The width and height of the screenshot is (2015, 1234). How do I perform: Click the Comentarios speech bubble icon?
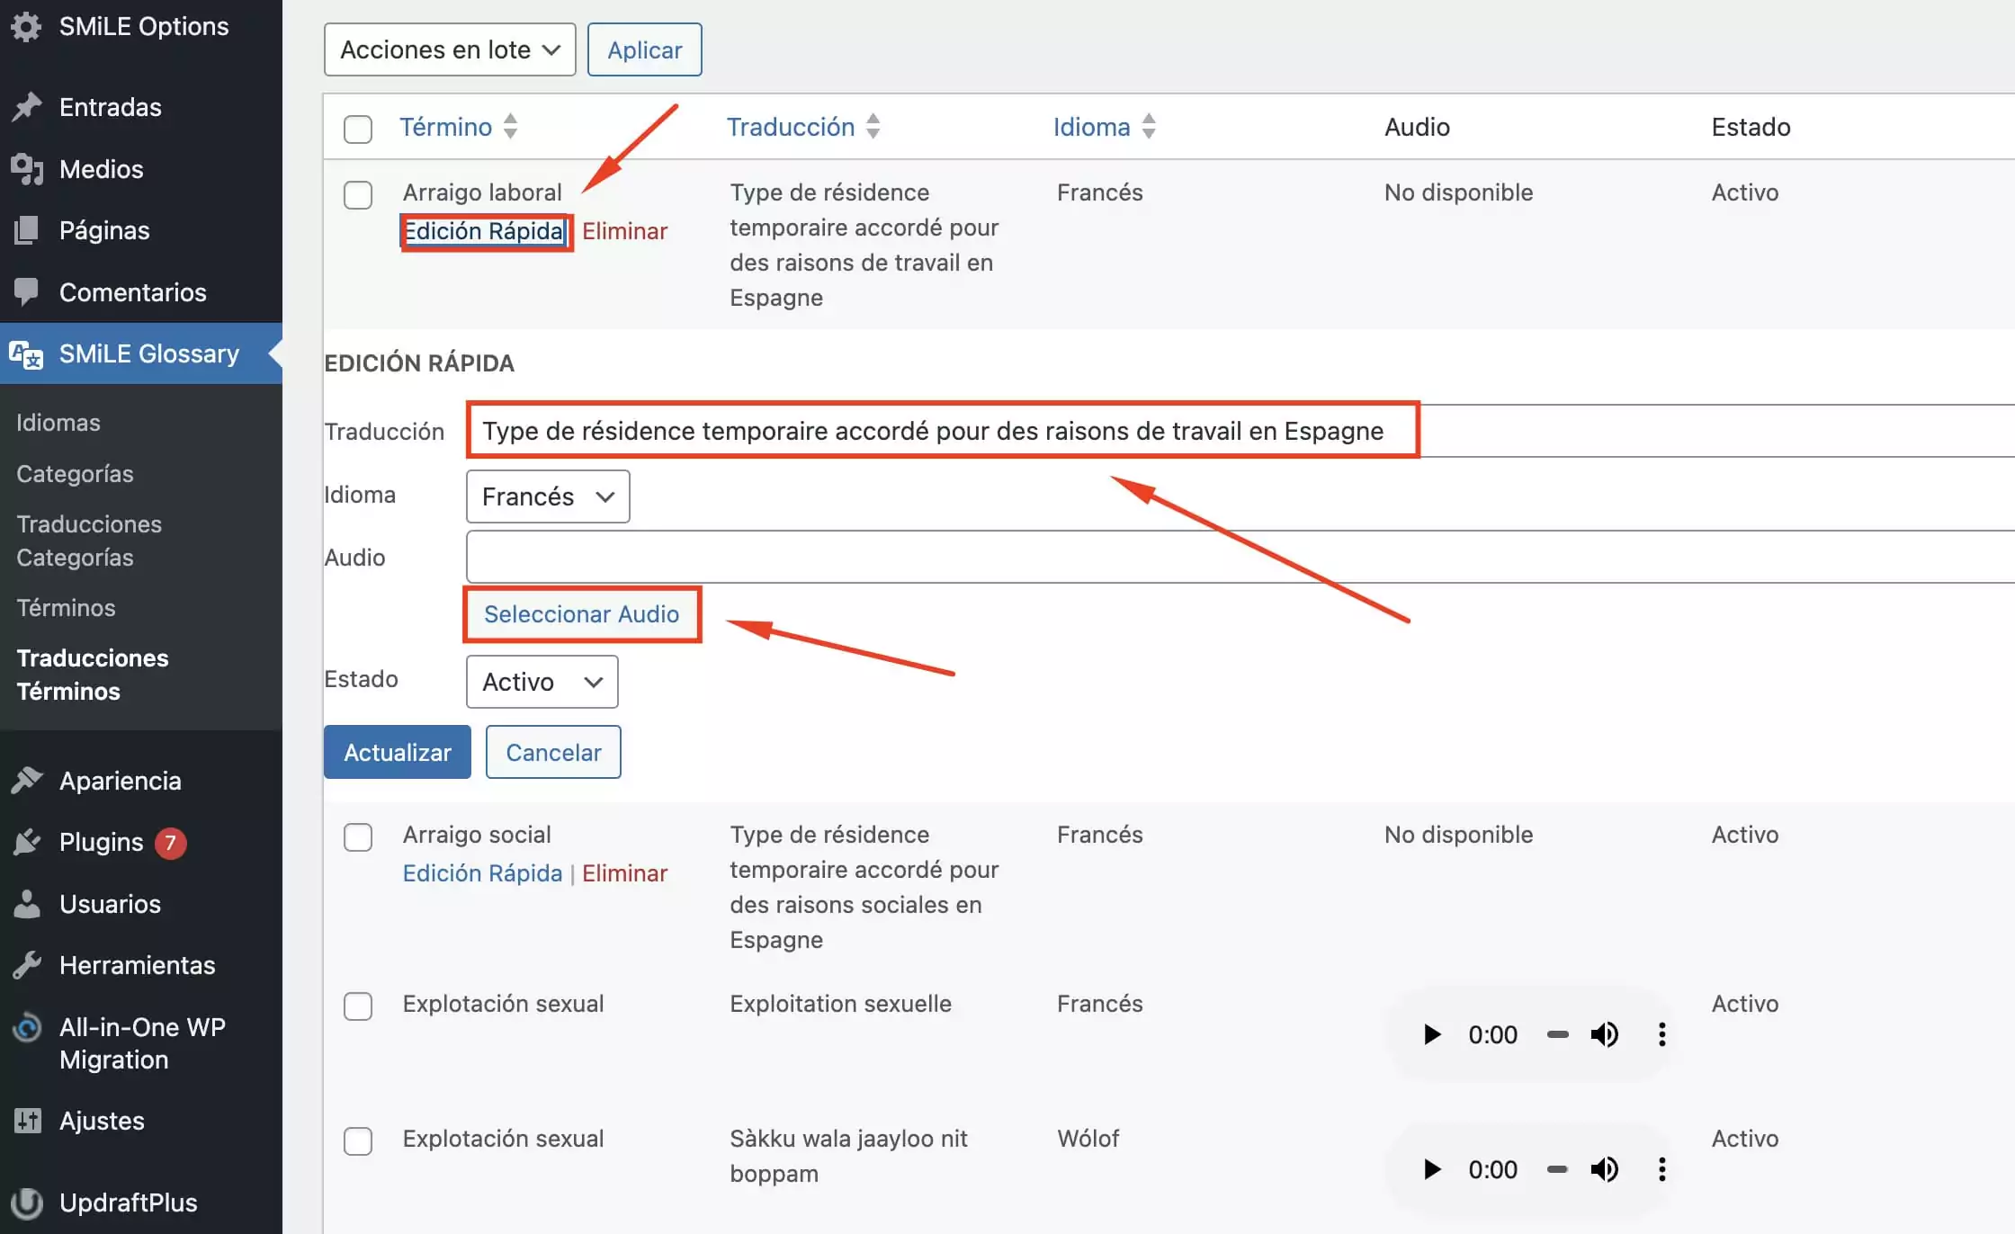point(27,291)
